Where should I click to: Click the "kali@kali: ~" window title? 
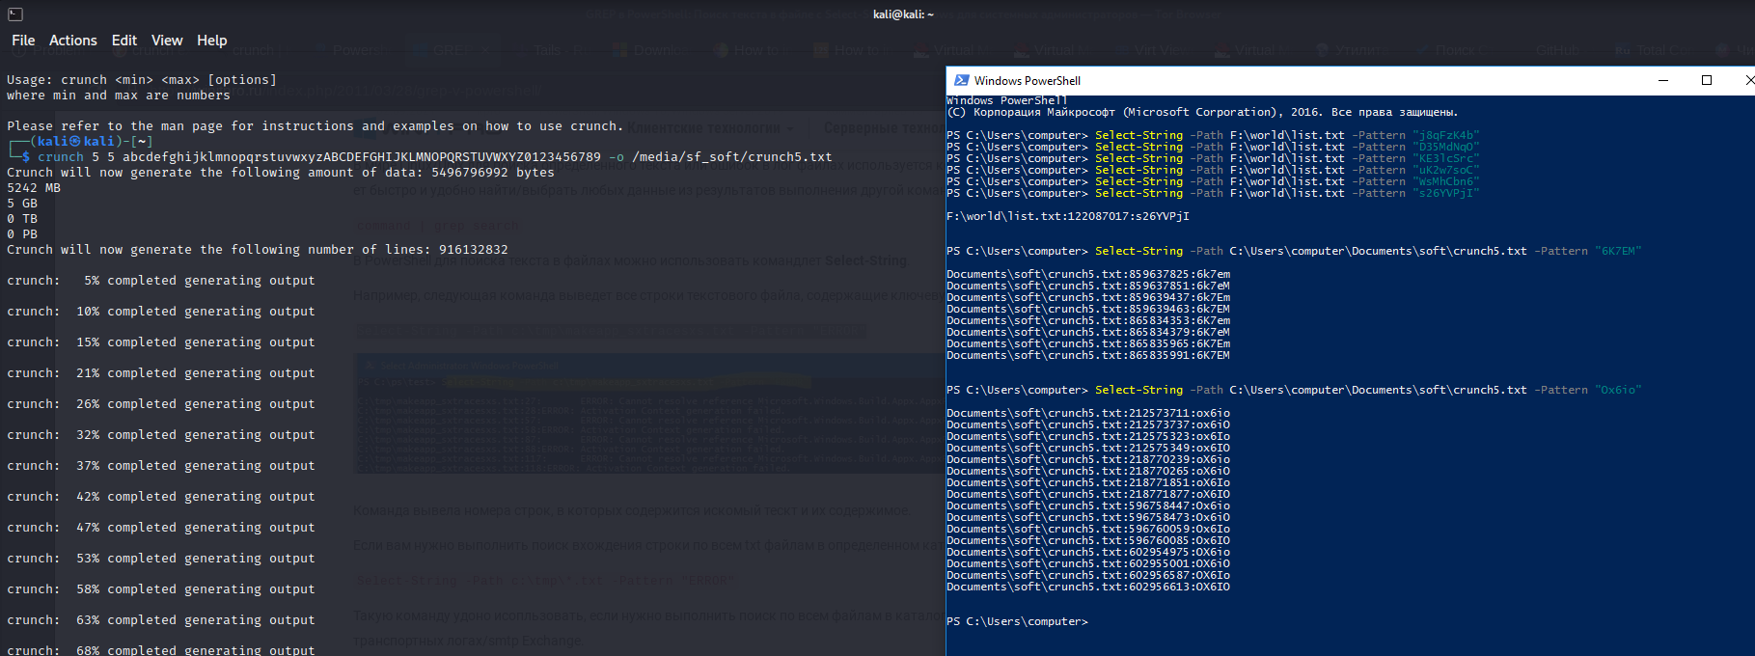click(903, 14)
